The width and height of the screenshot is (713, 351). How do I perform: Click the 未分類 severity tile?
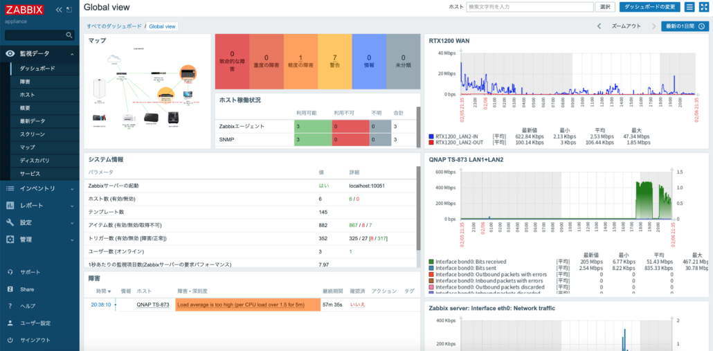click(x=403, y=62)
